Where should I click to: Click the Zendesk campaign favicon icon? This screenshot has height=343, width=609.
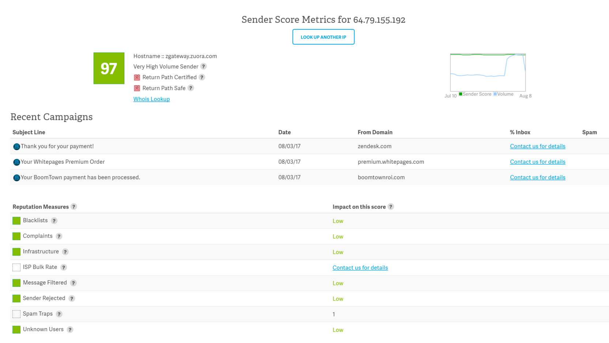tap(16, 146)
